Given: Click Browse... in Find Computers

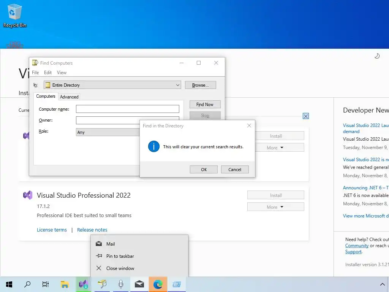Looking at the screenshot, I should point(201,85).
